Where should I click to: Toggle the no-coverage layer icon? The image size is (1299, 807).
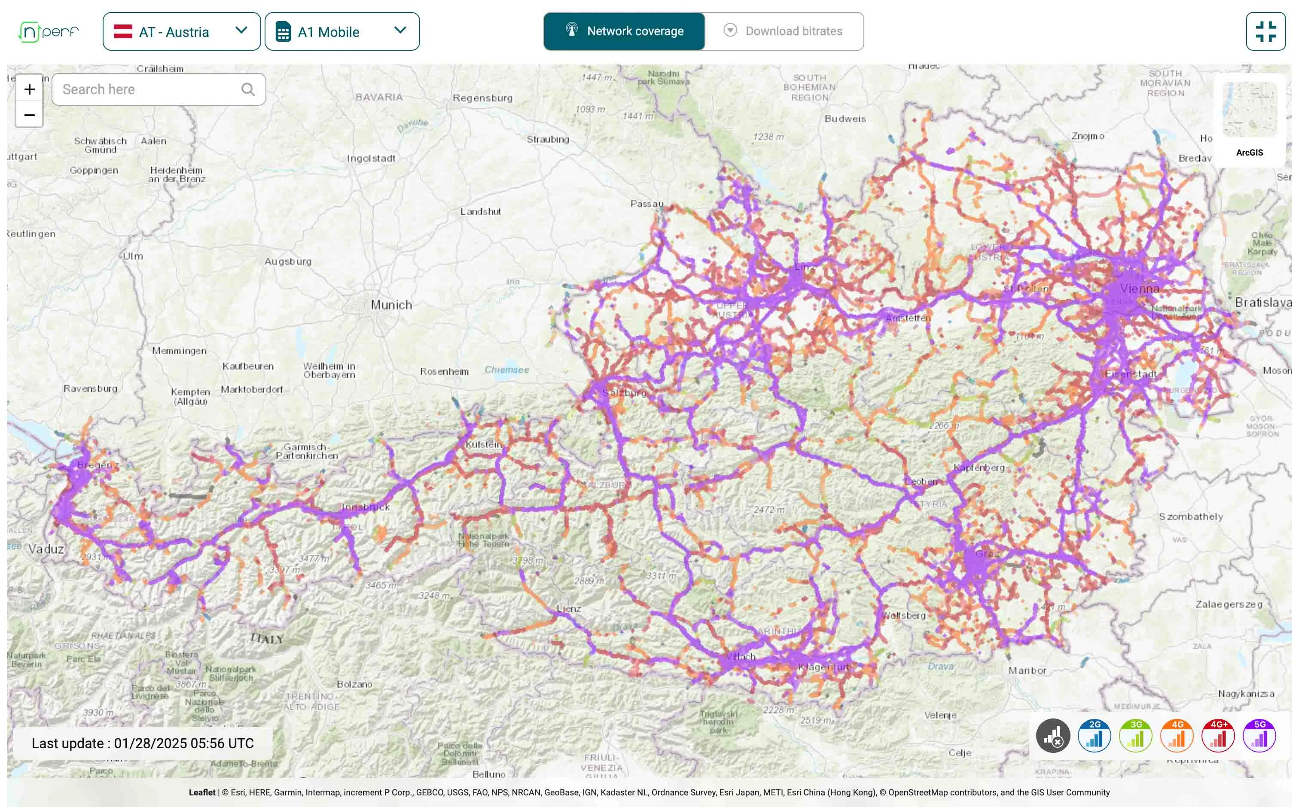pyautogui.click(x=1053, y=736)
